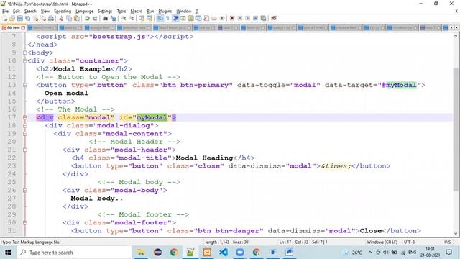Collapse the button fold, line 13

[x=25, y=85]
